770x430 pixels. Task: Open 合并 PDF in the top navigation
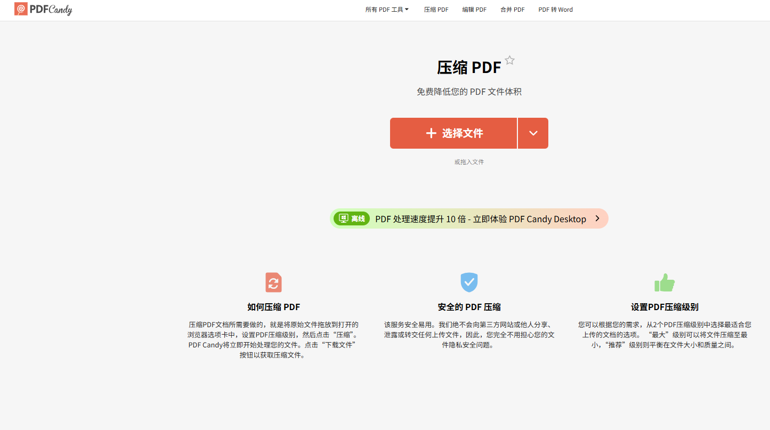[513, 10]
